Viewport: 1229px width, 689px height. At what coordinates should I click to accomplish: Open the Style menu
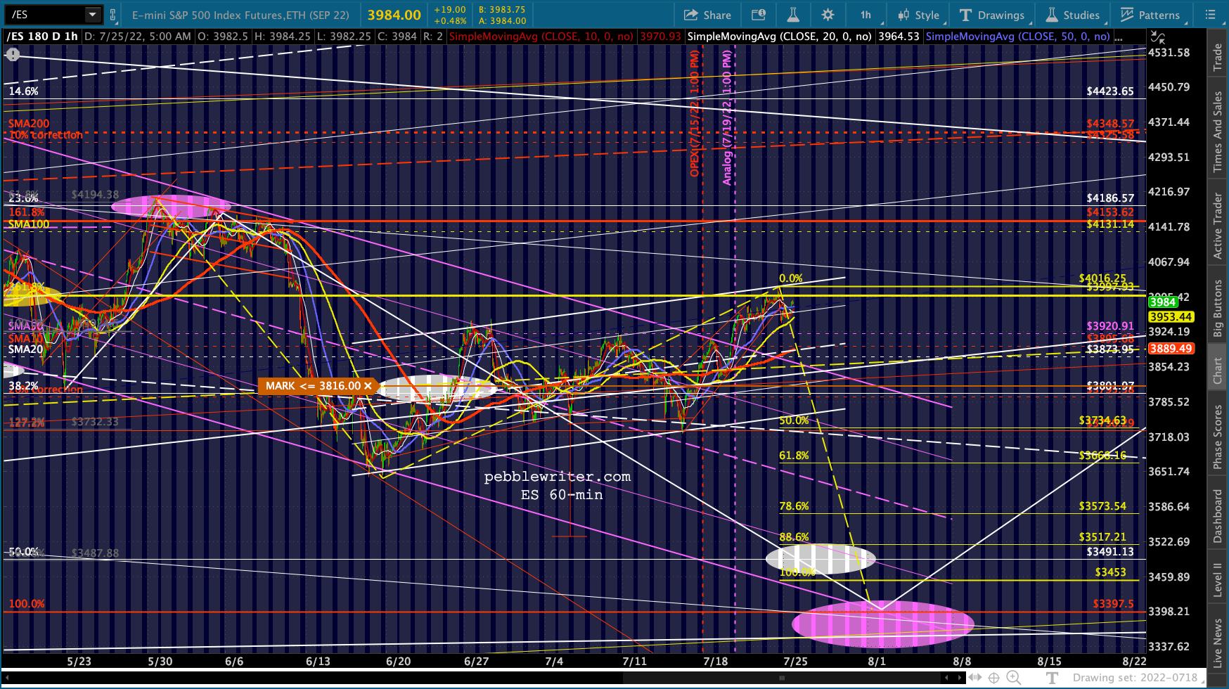click(918, 15)
